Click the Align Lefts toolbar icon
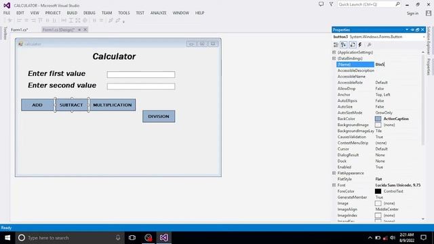Image resolution: width=434 pixels, height=244 pixels. 19,20
